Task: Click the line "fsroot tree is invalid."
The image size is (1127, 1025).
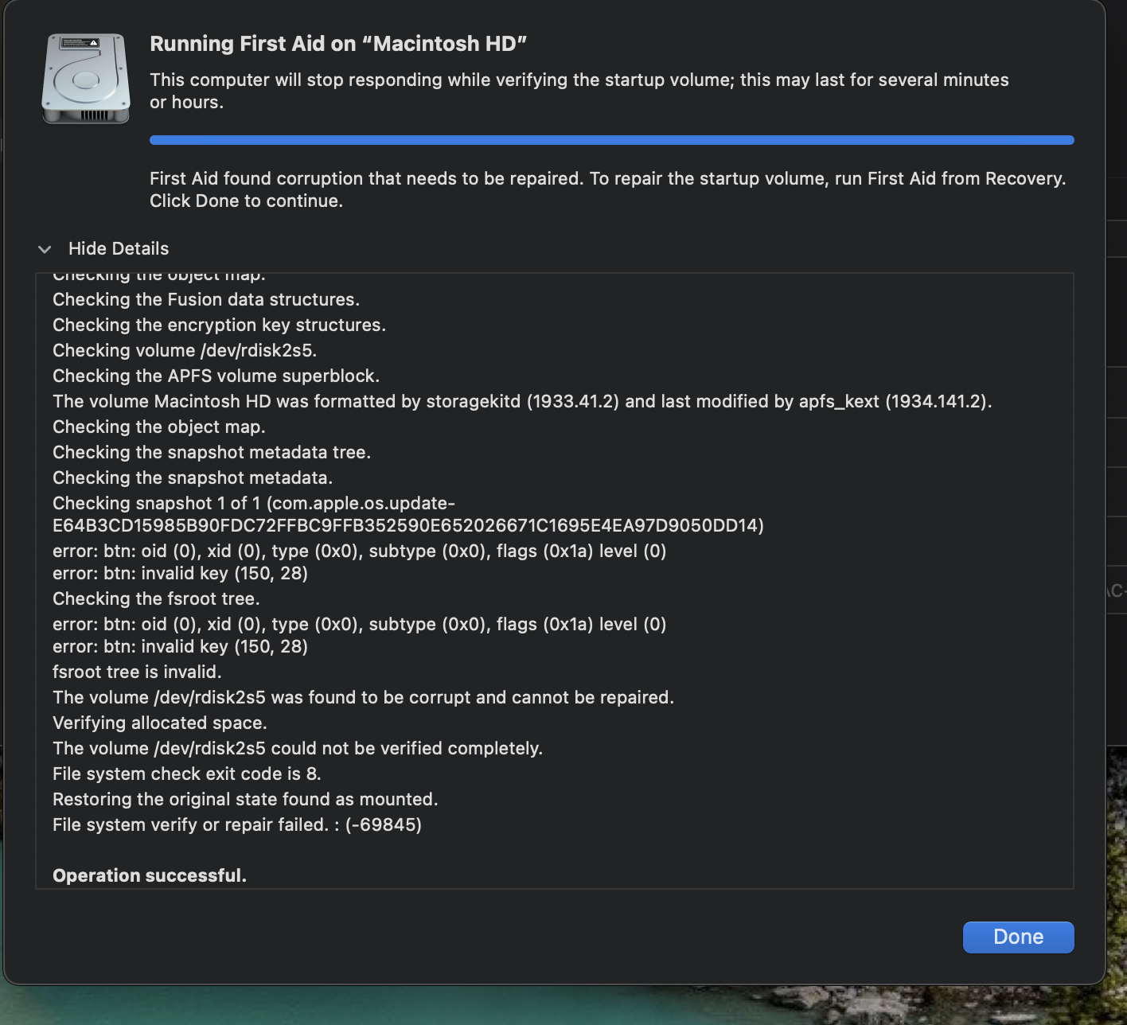Action: tap(137, 672)
